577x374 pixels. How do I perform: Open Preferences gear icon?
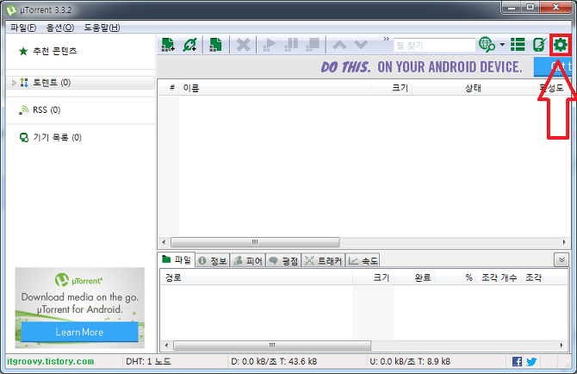click(561, 45)
